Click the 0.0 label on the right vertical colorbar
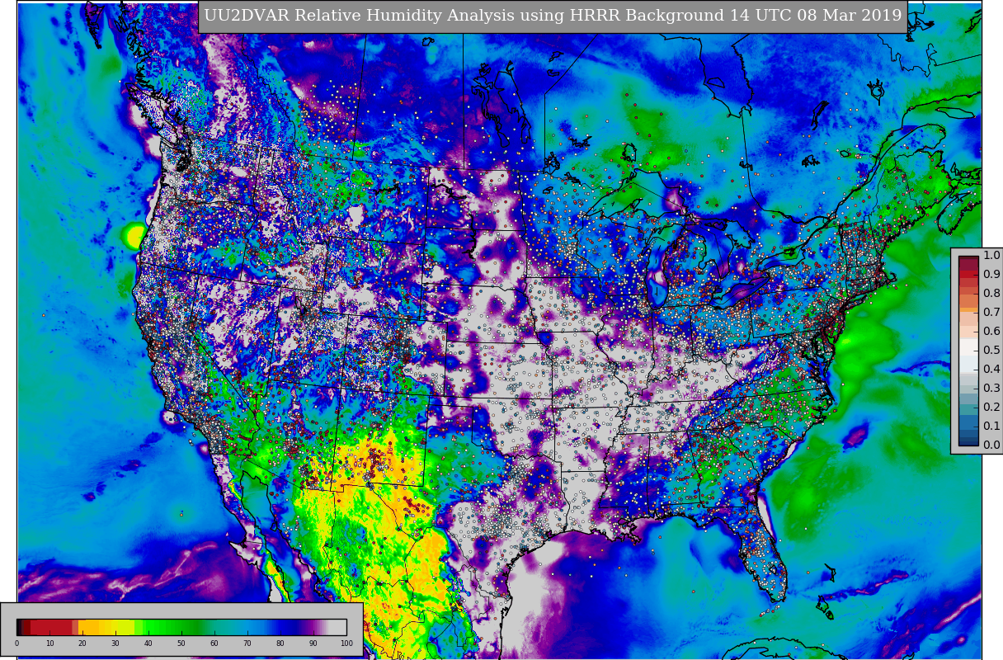 pos(991,445)
